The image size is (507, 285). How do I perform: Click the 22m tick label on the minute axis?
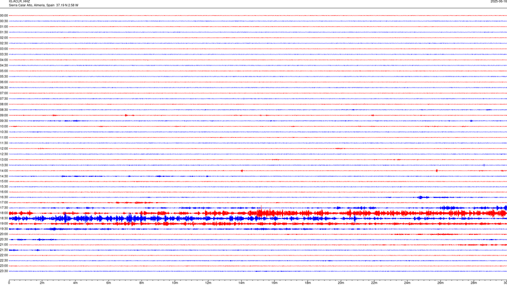tap(374, 283)
